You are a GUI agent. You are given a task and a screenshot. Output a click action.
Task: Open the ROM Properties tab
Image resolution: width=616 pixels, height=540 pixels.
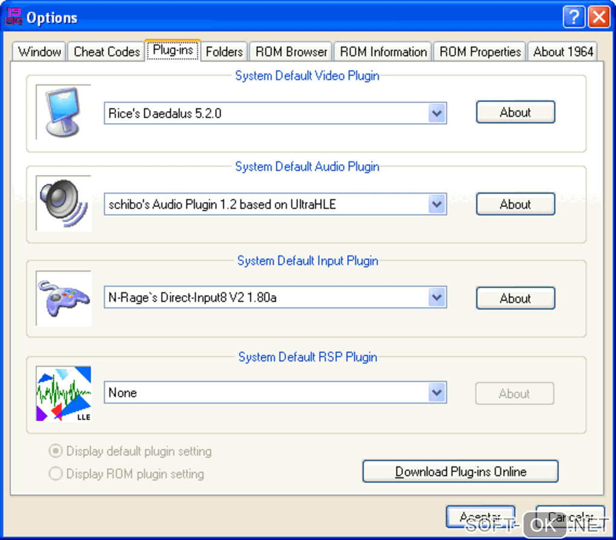(480, 52)
